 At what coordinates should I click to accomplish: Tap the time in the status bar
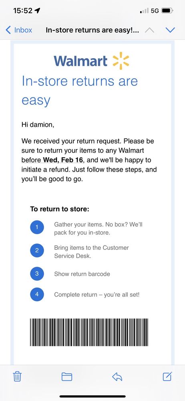tap(23, 11)
